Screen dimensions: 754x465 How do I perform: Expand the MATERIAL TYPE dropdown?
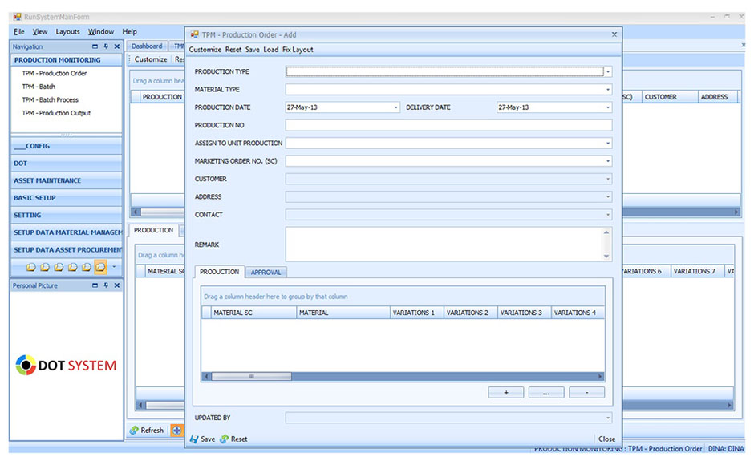[x=608, y=90]
